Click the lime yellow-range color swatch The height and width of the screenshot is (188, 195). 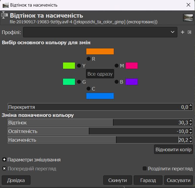click(x=69, y=66)
